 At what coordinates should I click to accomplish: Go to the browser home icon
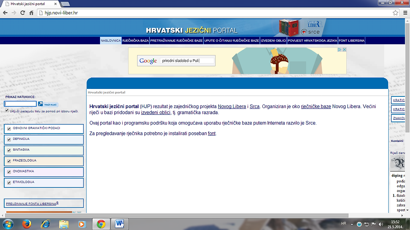point(31,13)
